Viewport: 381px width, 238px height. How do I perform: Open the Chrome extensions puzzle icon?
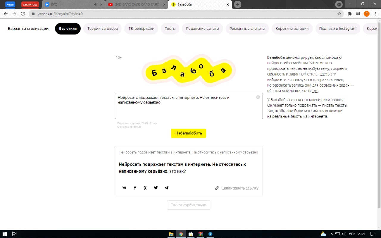coord(350,14)
